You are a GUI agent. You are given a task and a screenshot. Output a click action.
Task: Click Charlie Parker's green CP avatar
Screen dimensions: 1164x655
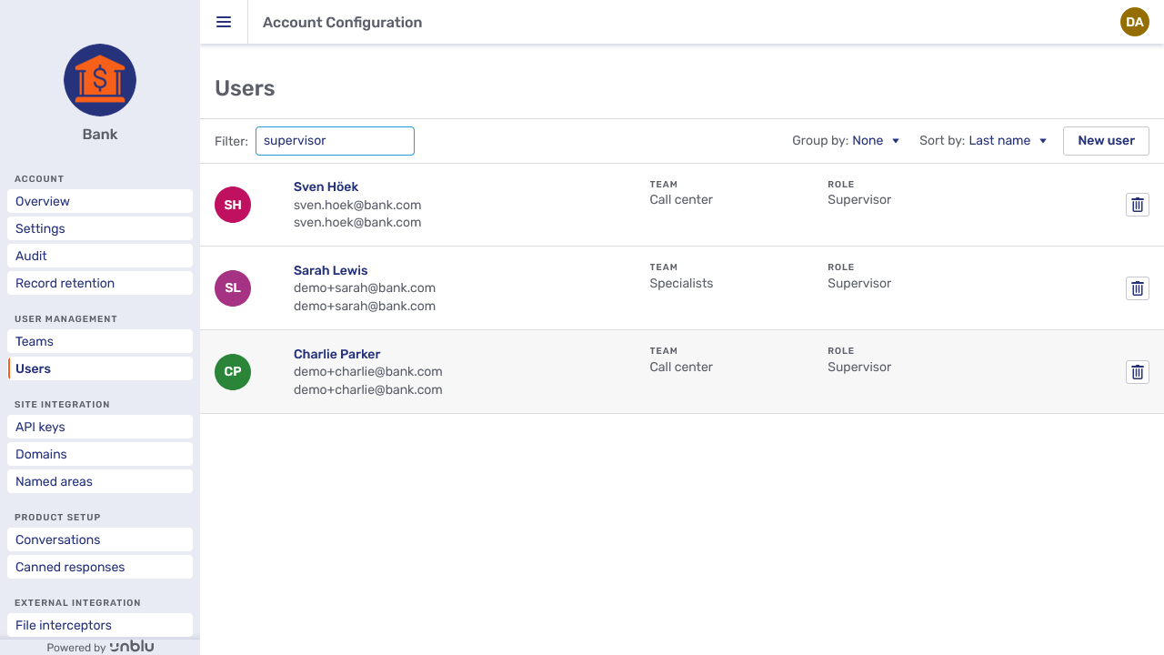232,372
